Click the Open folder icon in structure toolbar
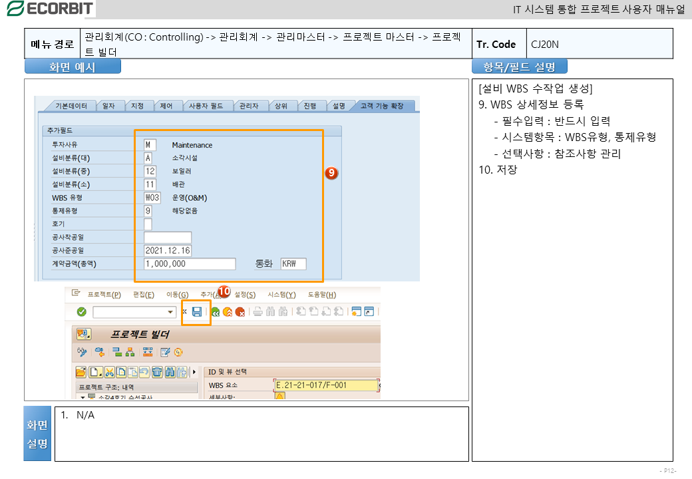Image resolution: width=692 pixels, height=479 pixels. pos(81,372)
